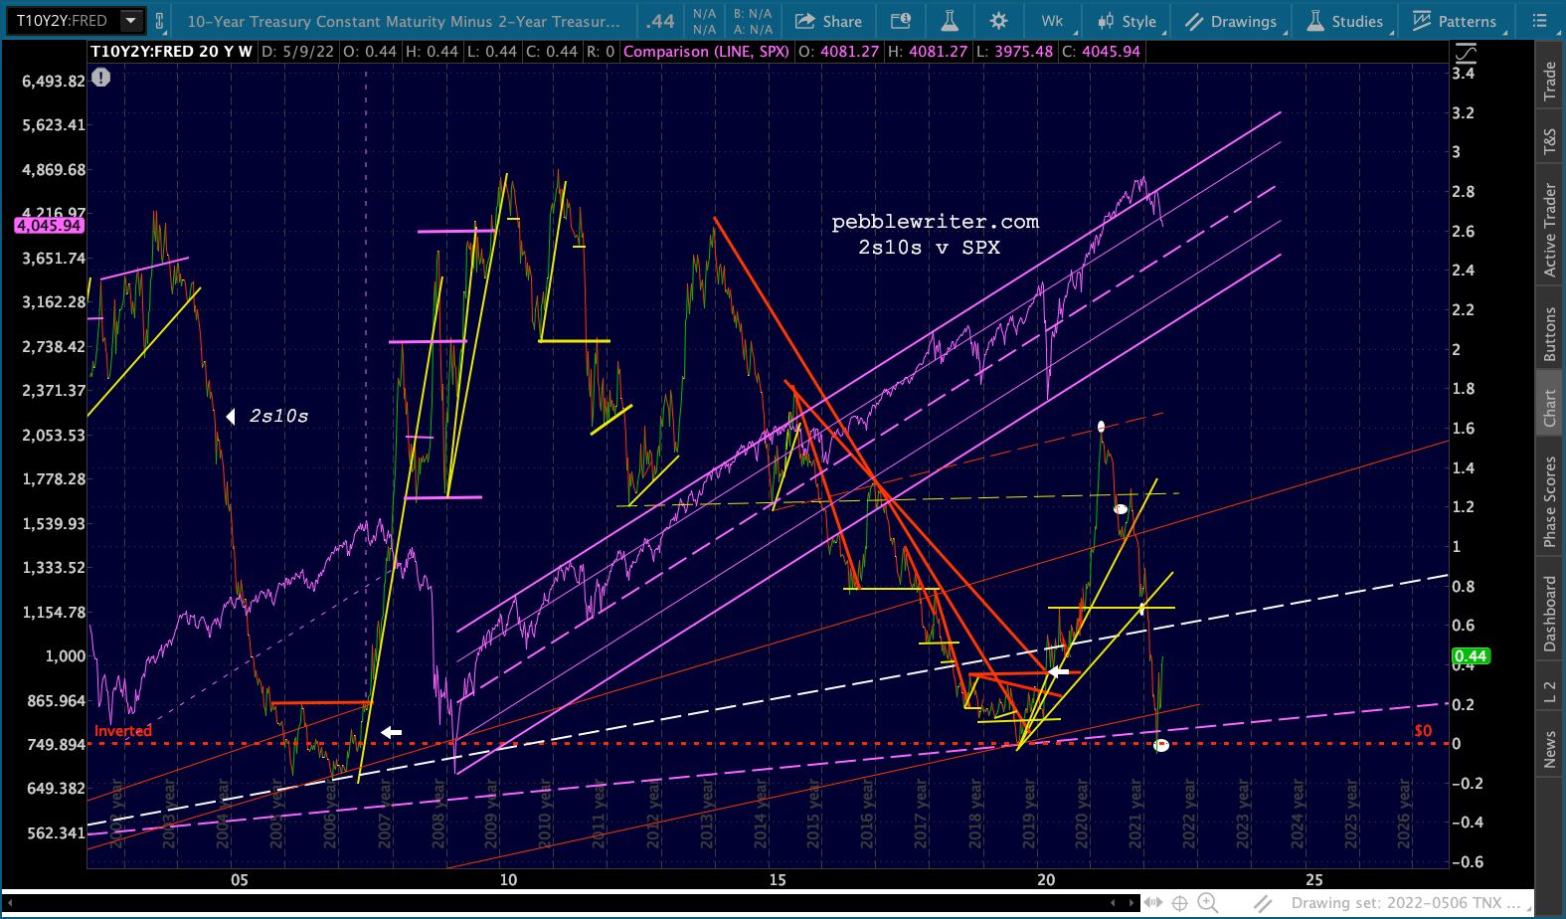The image size is (1566, 919).
Task: Open the chart list menu icon
Action: (1539, 21)
